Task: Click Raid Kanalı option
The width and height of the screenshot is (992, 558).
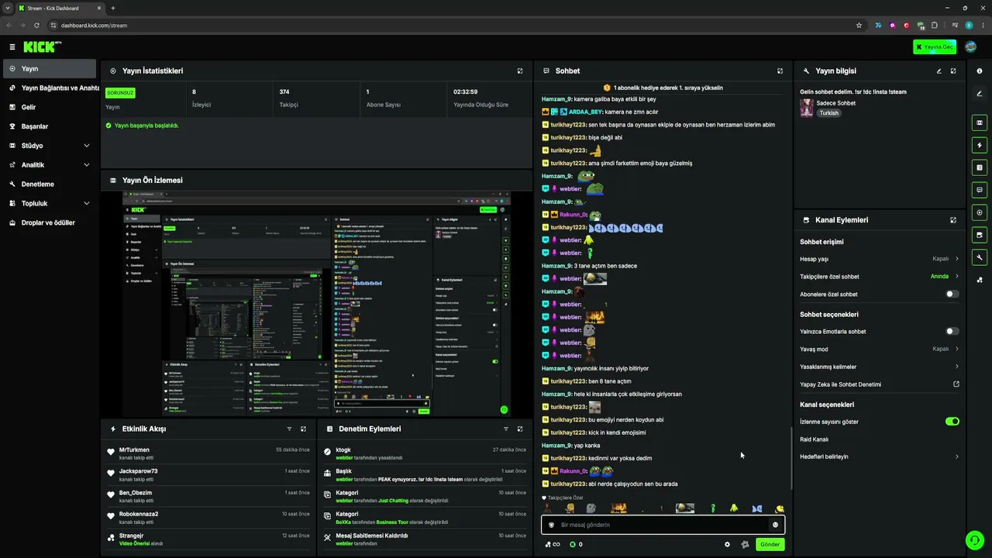Action: click(x=814, y=439)
